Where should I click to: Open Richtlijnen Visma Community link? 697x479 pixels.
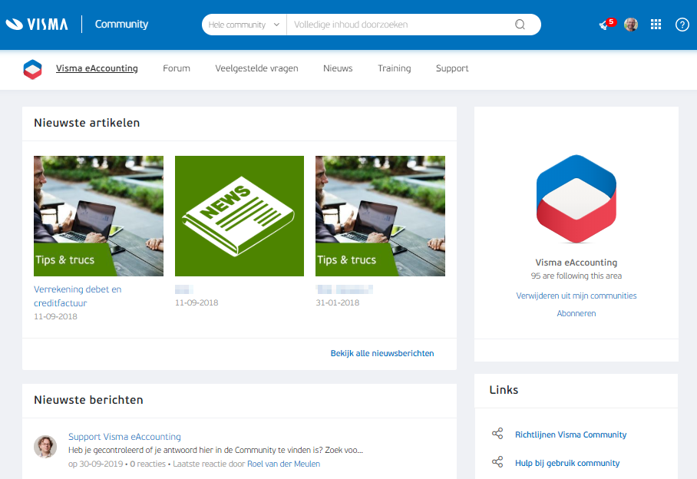pos(571,434)
